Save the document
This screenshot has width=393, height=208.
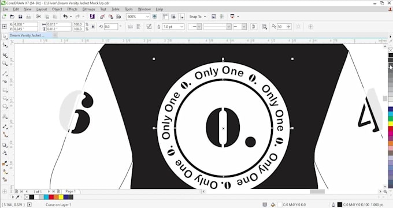pos(20,17)
